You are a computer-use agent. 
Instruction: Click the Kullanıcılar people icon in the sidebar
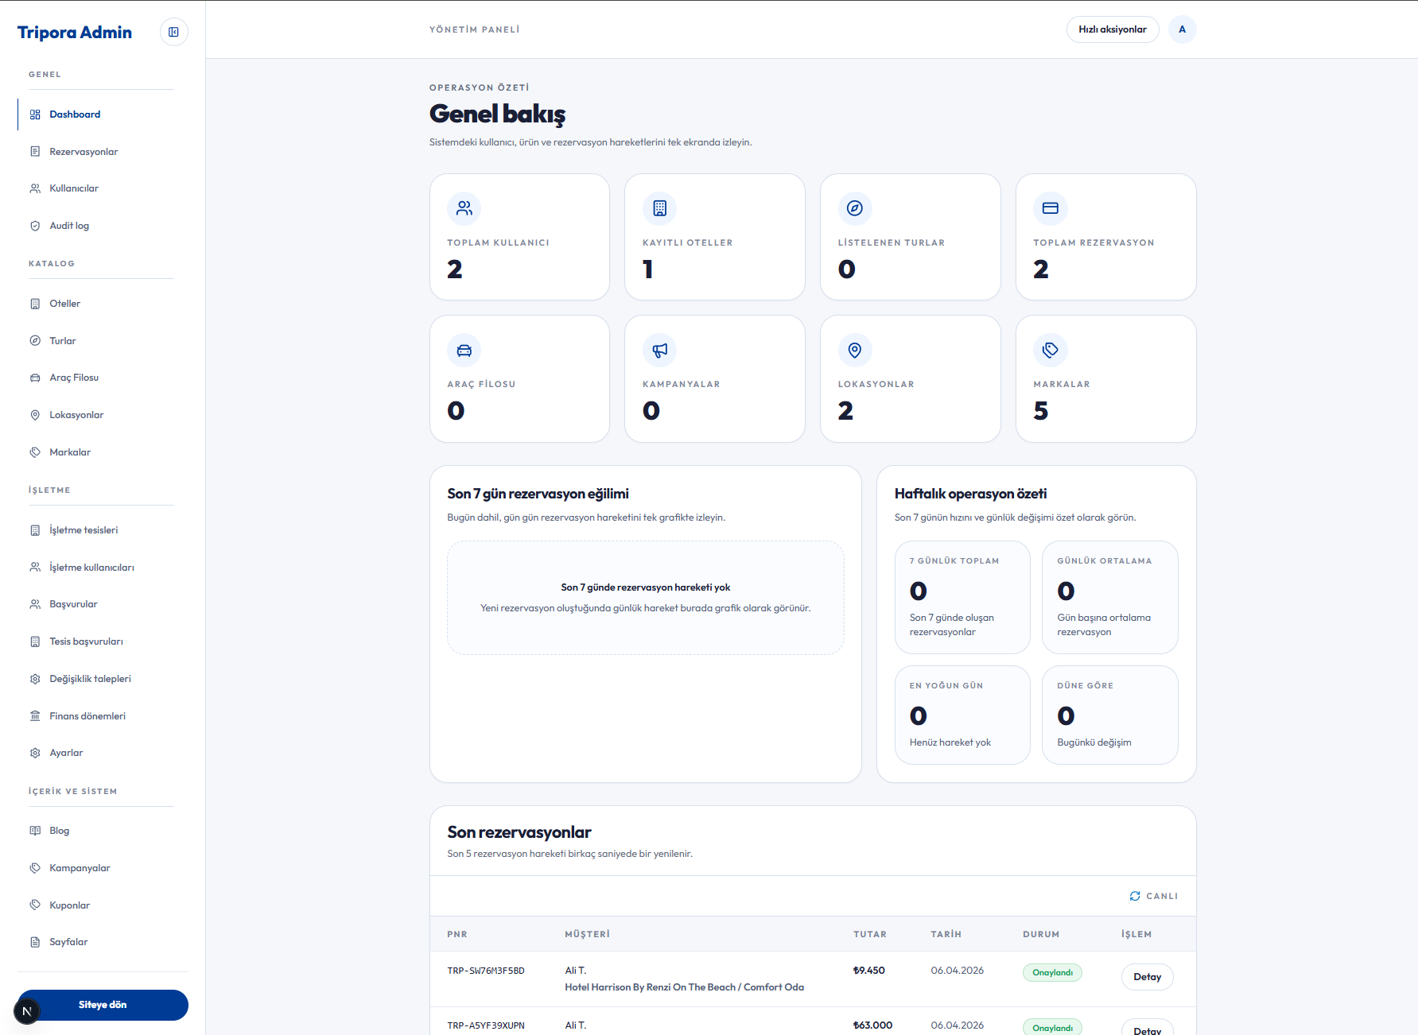(35, 188)
